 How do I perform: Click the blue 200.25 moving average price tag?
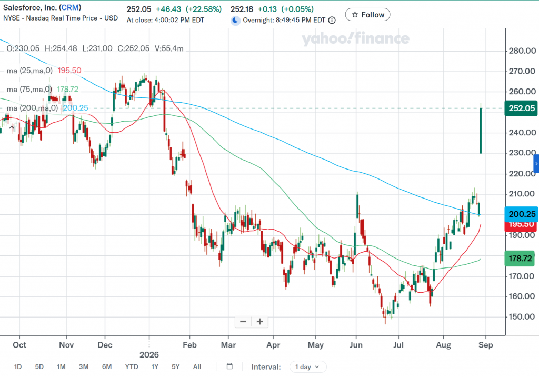pyautogui.click(x=521, y=214)
